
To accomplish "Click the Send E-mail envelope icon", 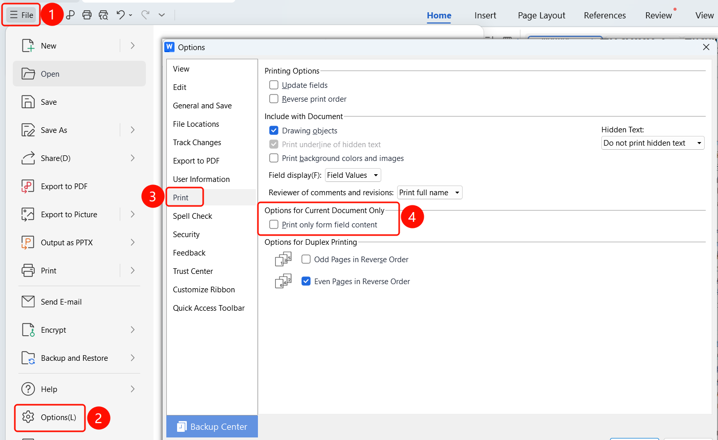I will click(x=28, y=302).
